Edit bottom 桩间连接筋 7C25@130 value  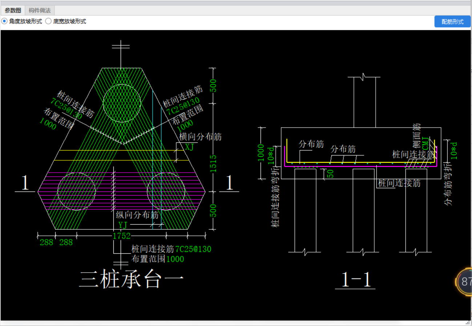click(193, 249)
